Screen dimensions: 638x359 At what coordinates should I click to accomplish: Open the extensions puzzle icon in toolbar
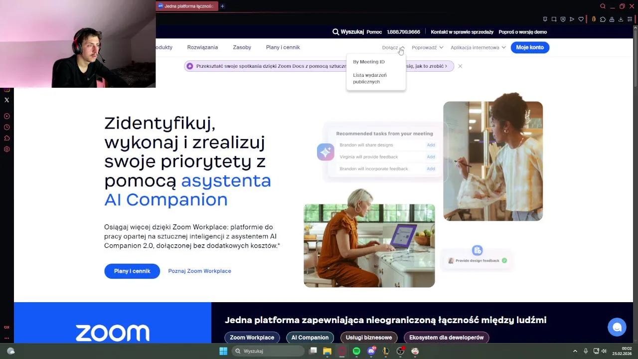tap(603, 19)
